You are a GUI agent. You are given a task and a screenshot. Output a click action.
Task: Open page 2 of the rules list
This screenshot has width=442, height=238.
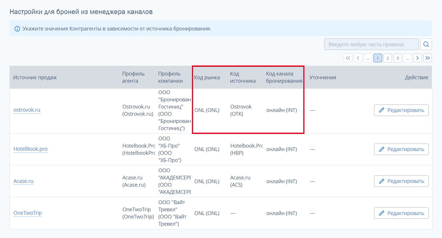[x=388, y=58]
